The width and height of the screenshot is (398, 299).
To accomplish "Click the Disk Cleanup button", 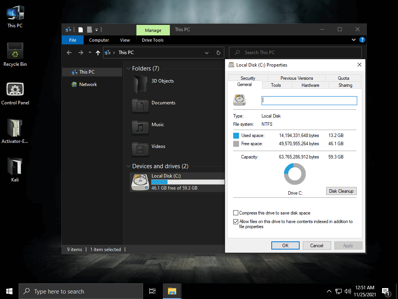I will (341, 191).
